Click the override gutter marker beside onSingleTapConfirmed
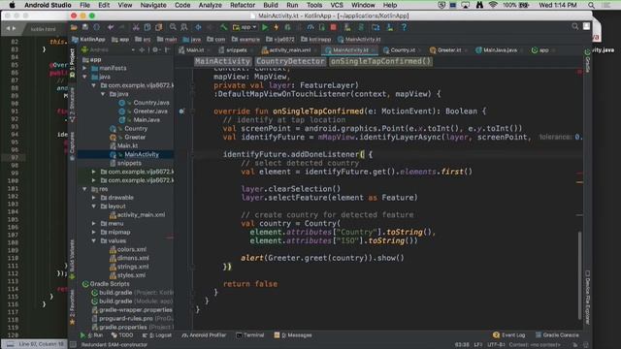Screen dimensions: 621x349 (x=181, y=111)
